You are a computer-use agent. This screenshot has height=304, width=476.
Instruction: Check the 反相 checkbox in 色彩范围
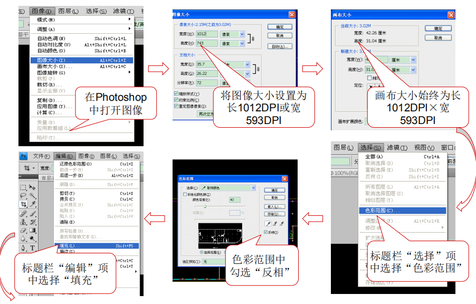click(265, 232)
